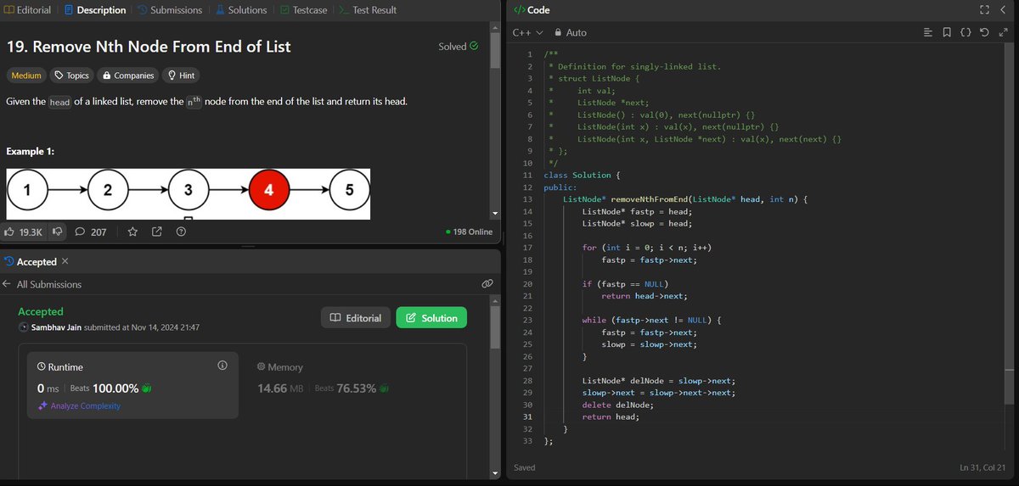1019x486 pixels.
Task: Click line 30 'delete delNode;' in code
Action: (x=618, y=405)
